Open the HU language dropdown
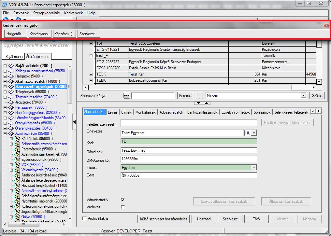The image size is (331, 236). (x=254, y=133)
